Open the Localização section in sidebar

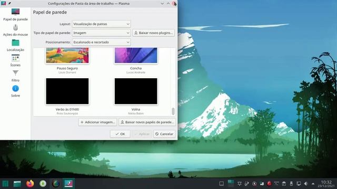pos(15,46)
